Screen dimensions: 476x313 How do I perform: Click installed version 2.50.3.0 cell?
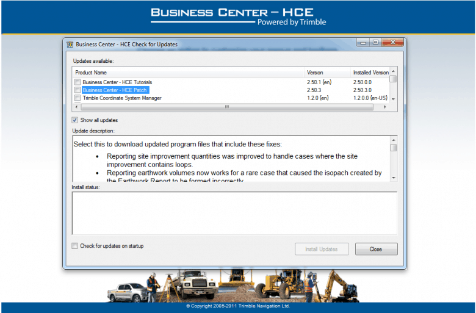(x=362, y=90)
